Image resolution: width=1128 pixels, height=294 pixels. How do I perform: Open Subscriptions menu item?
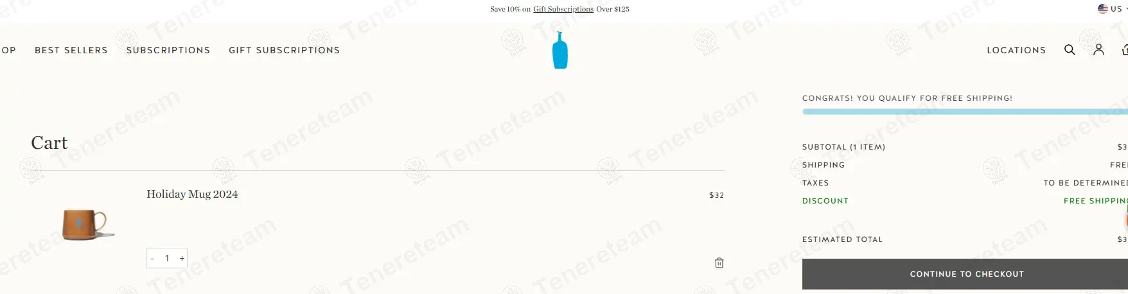click(x=168, y=50)
